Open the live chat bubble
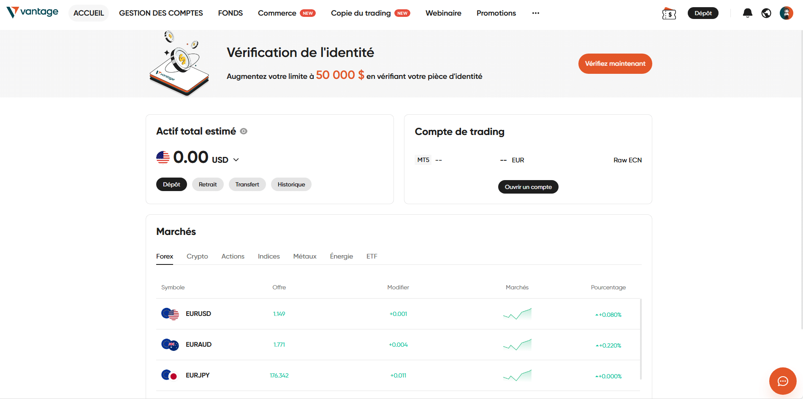The height and width of the screenshot is (399, 803). click(783, 381)
